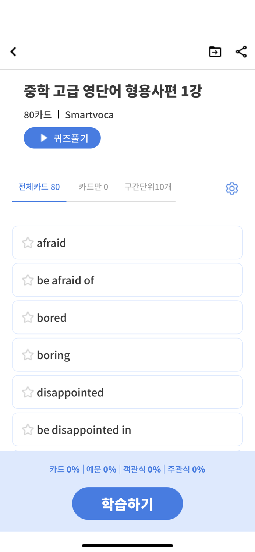Open the 구간단위10개 tab

(148, 187)
